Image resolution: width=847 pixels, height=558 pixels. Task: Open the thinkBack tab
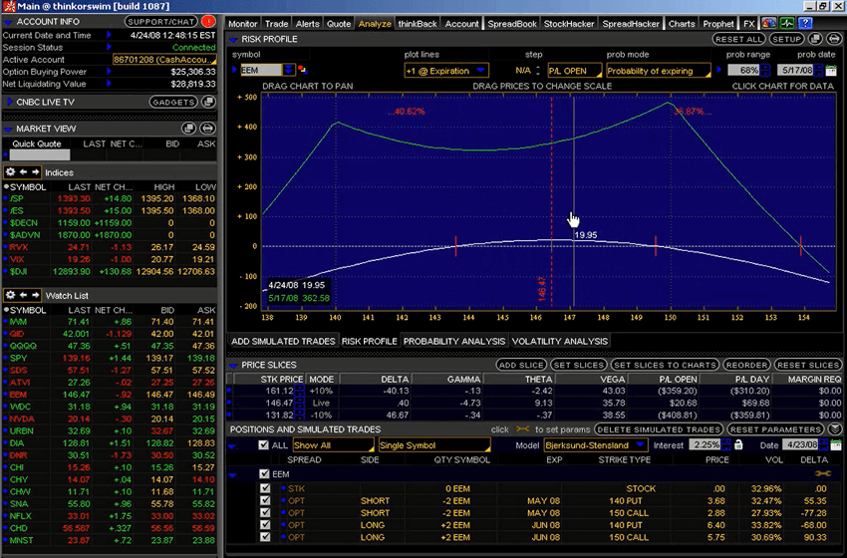tap(418, 24)
